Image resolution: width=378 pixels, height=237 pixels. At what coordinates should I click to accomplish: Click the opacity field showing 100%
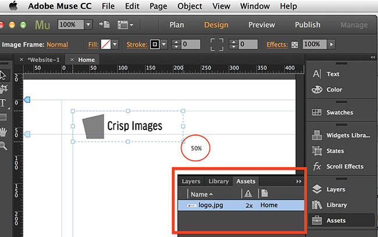[x=315, y=44]
